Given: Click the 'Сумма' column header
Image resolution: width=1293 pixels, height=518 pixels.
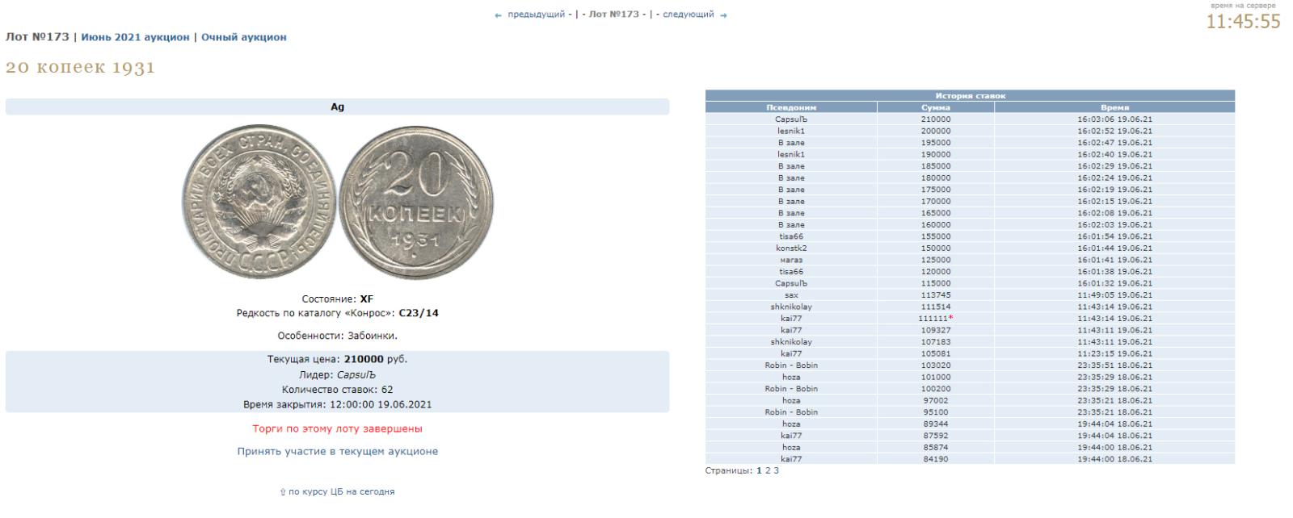Looking at the screenshot, I should pyautogui.click(x=936, y=107).
